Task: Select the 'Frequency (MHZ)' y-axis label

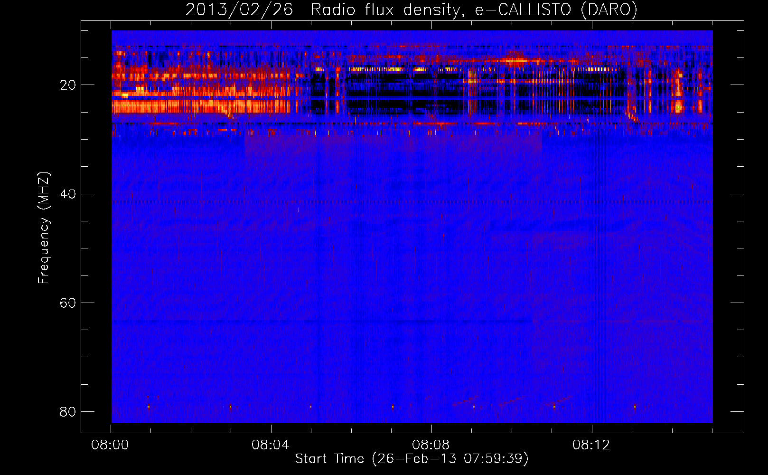Action: pos(44,228)
